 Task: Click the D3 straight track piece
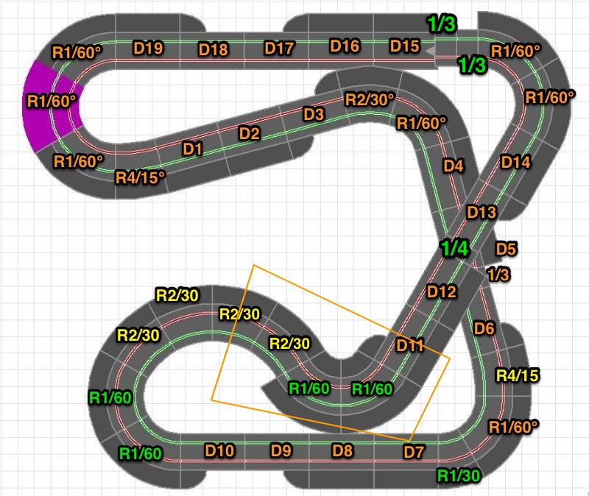coord(314,114)
